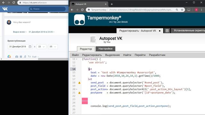The image size is (205, 115).
Task: Open the '31 Декабря 2018 в 23:35' schedule dropdown
Action: tap(41, 32)
